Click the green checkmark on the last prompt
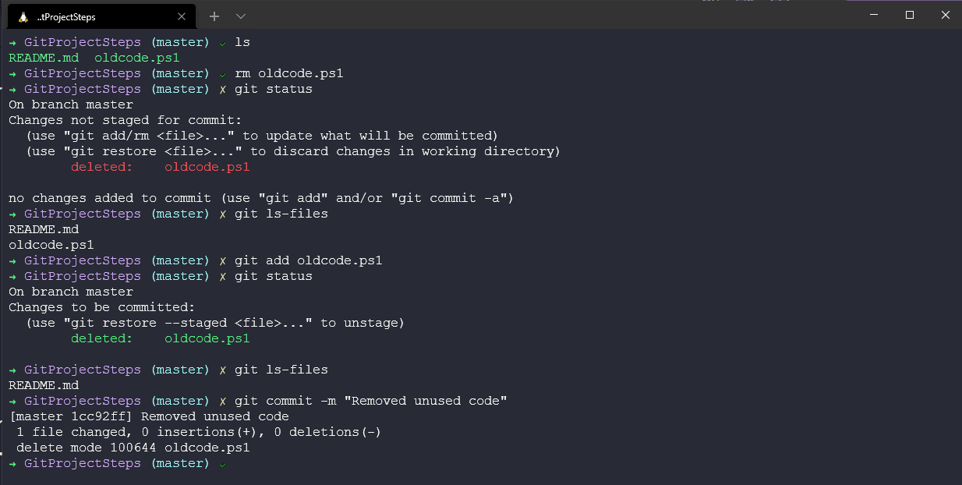Screen dimensions: 962x485 point(223,464)
